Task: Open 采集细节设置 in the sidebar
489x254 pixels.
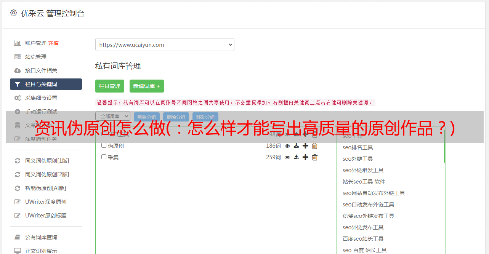Action: 41,98
